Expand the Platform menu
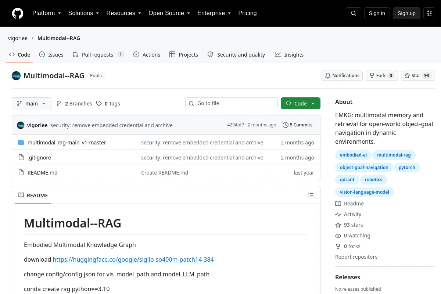 tap(47, 13)
